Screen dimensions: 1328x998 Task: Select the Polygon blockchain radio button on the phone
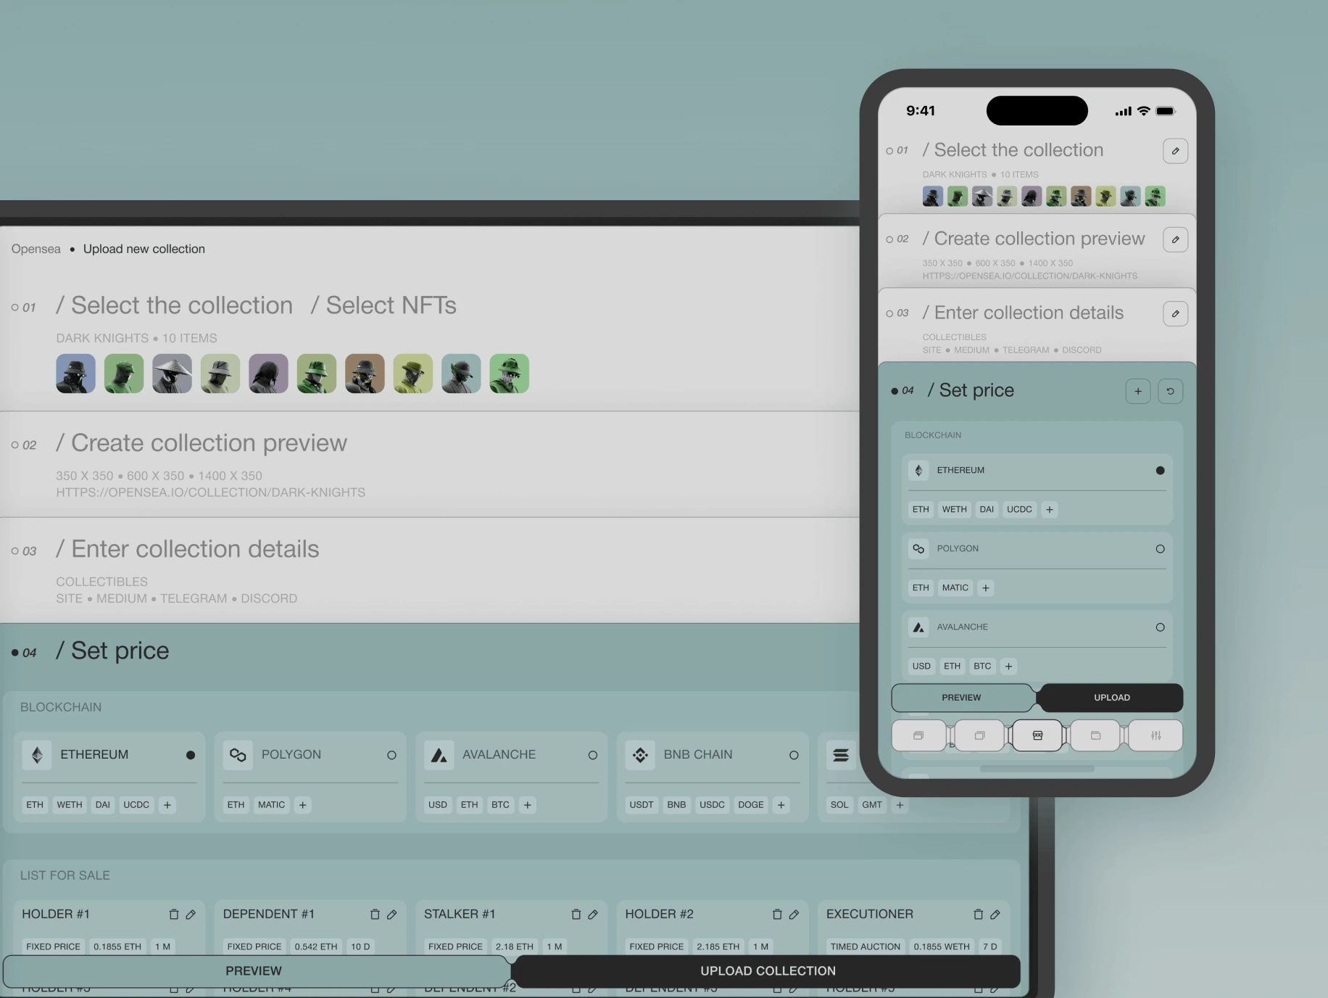(x=1161, y=549)
